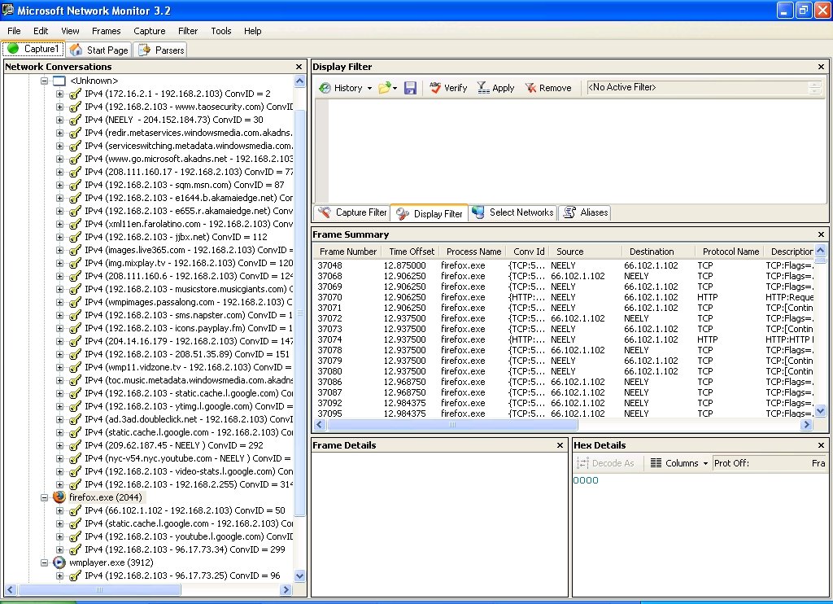Open the Columns dropdown in Hex Details
The width and height of the screenshot is (833, 604).
705,464
